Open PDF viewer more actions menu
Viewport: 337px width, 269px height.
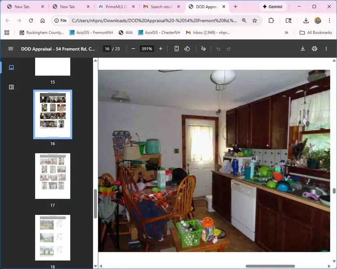[326, 49]
